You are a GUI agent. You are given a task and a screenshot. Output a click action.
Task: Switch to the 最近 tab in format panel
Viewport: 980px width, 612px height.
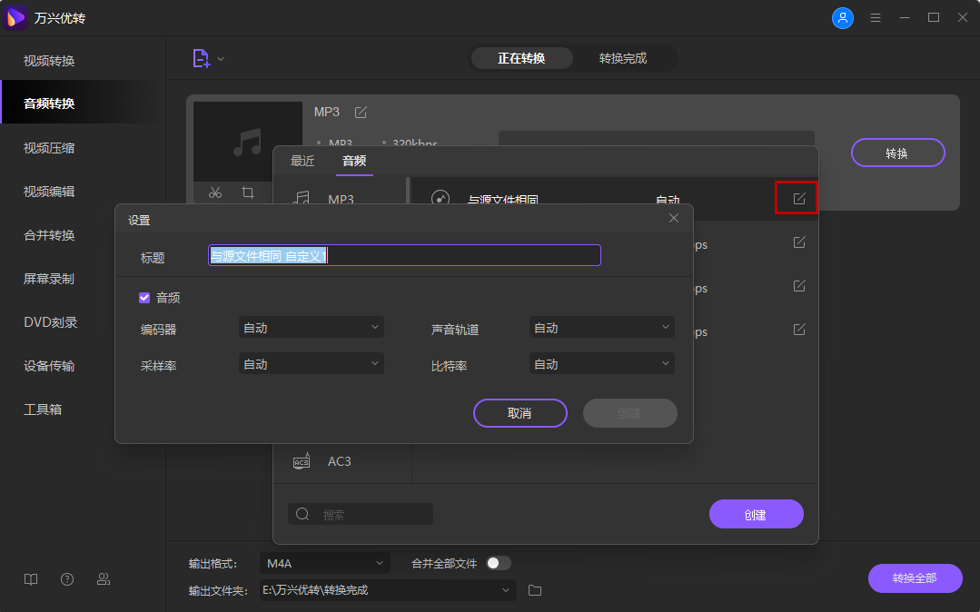tap(302, 161)
